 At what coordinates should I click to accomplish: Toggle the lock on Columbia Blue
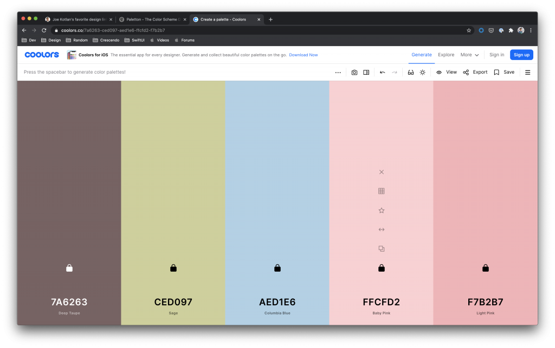click(277, 268)
